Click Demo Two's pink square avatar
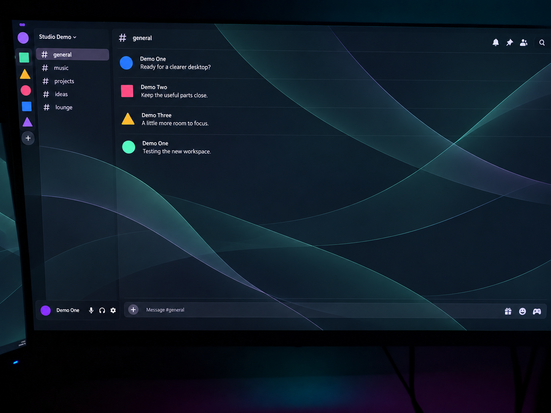The height and width of the screenshot is (413, 551). 127,91
